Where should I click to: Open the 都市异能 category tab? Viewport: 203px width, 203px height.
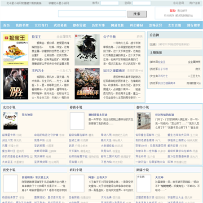(x=80, y=25)
